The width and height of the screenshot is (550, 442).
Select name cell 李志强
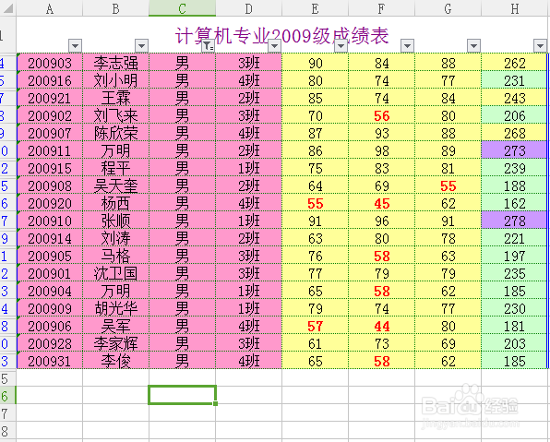click(115, 63)
